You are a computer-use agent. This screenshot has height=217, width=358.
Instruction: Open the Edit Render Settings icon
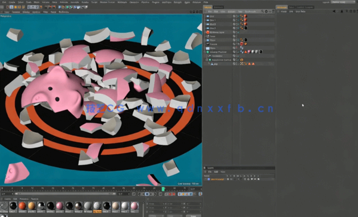(x=54, y=7)
